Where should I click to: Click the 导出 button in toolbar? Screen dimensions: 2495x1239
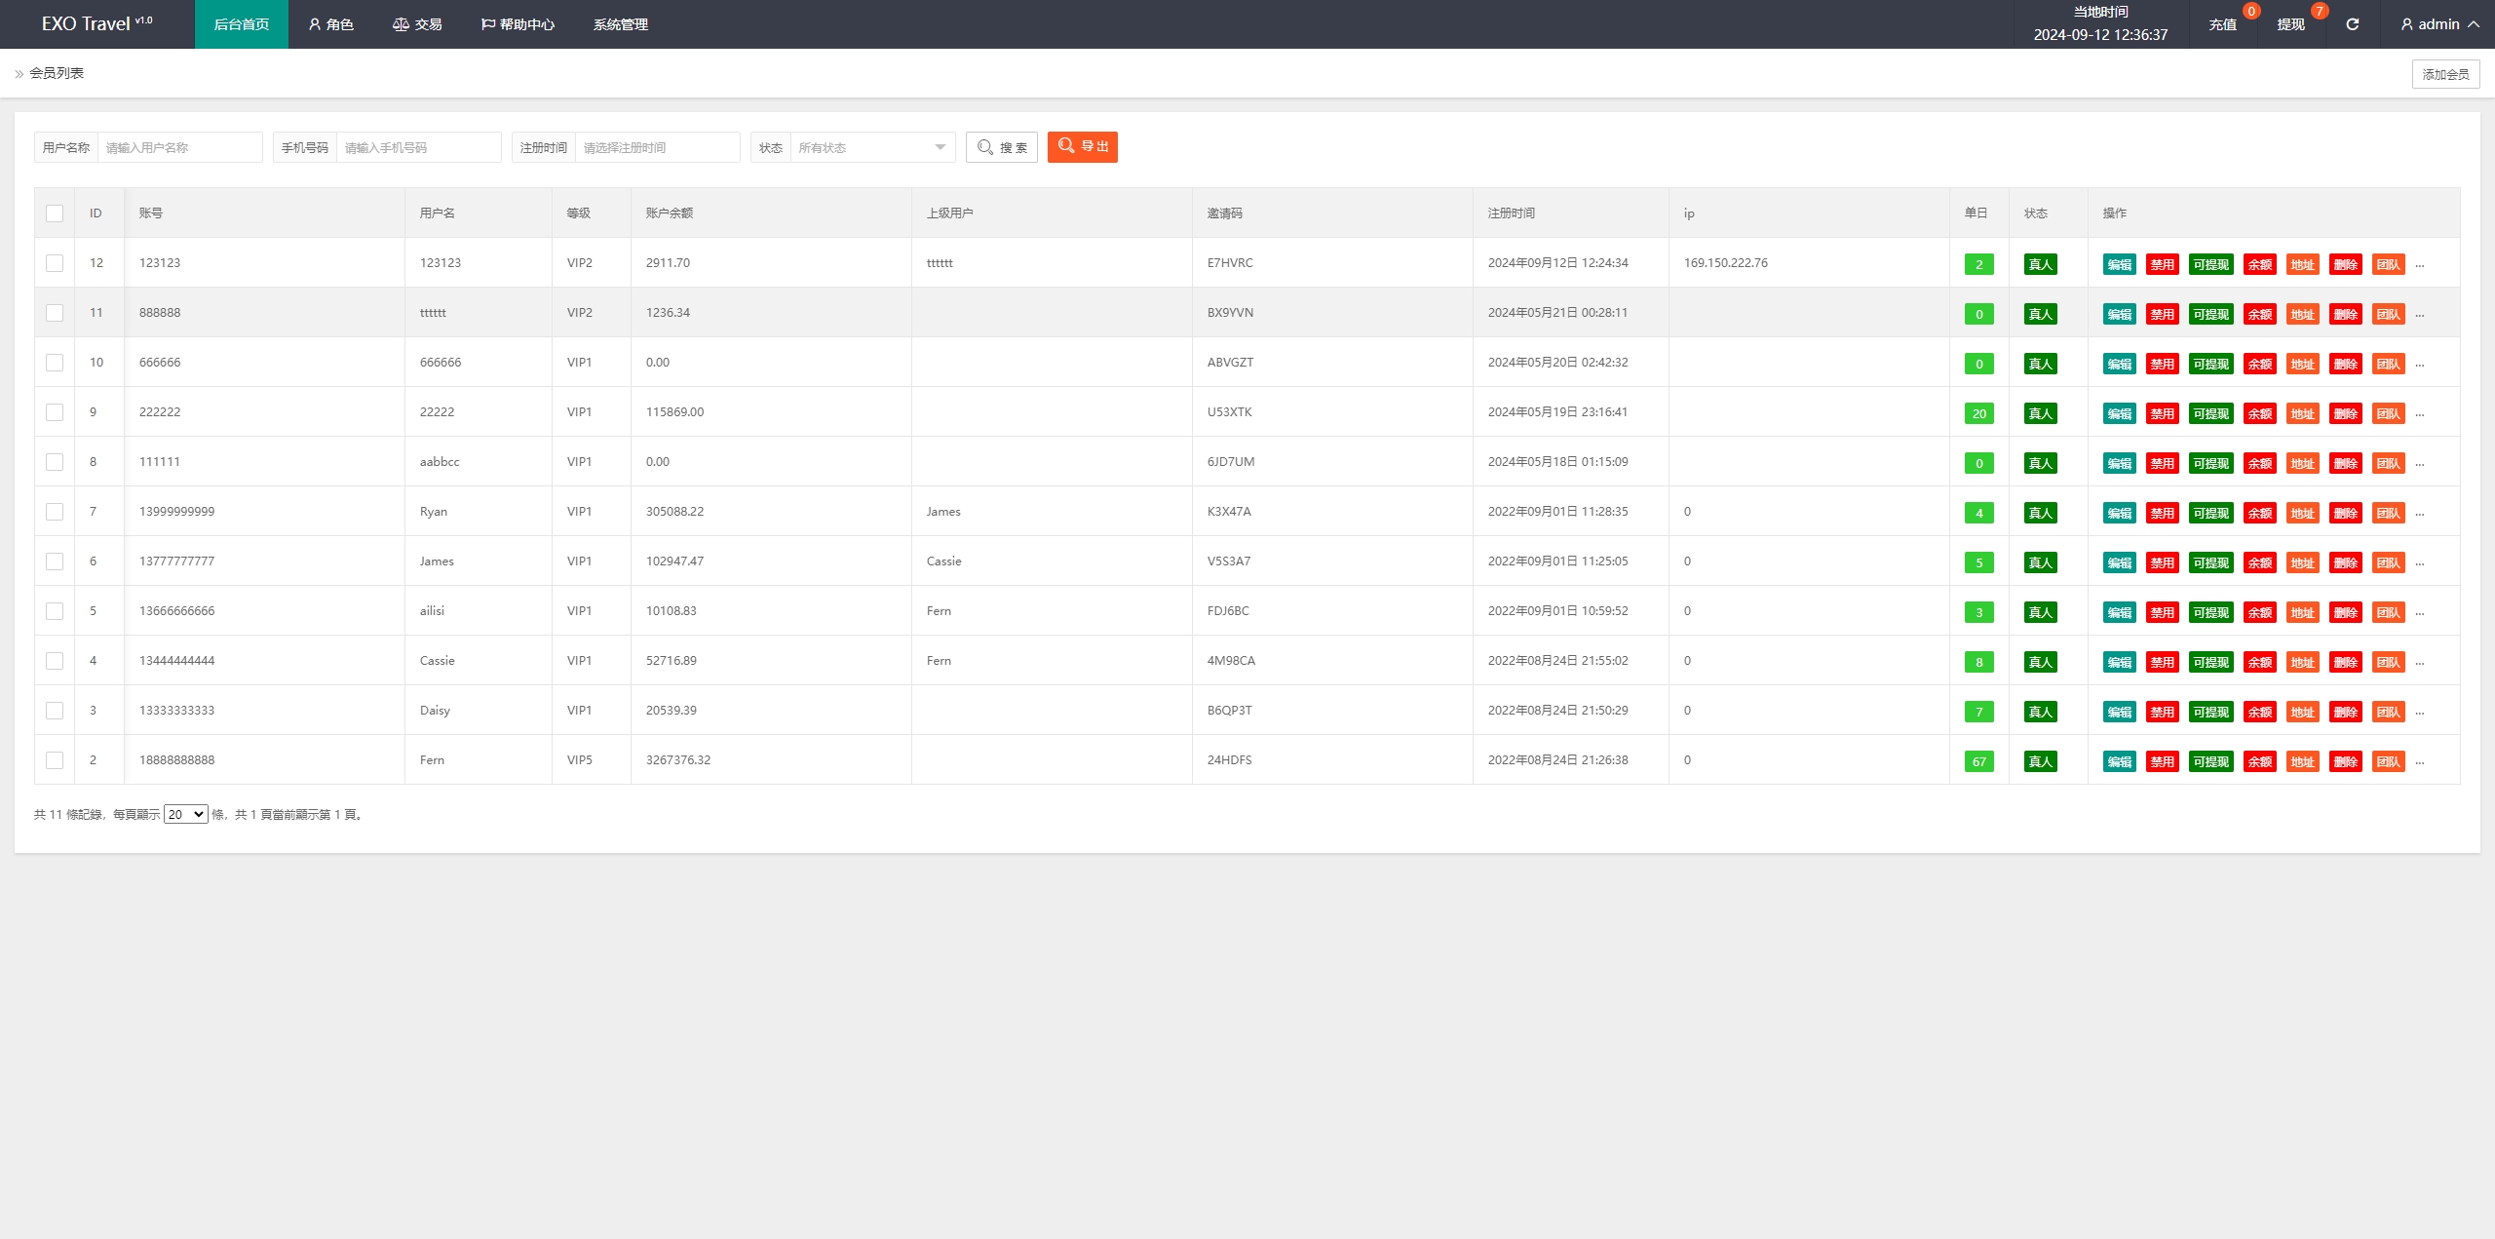1084,146
